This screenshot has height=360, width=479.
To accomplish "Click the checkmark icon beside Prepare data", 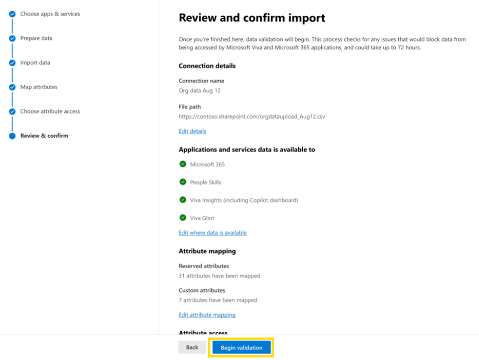I will [13, 38].
